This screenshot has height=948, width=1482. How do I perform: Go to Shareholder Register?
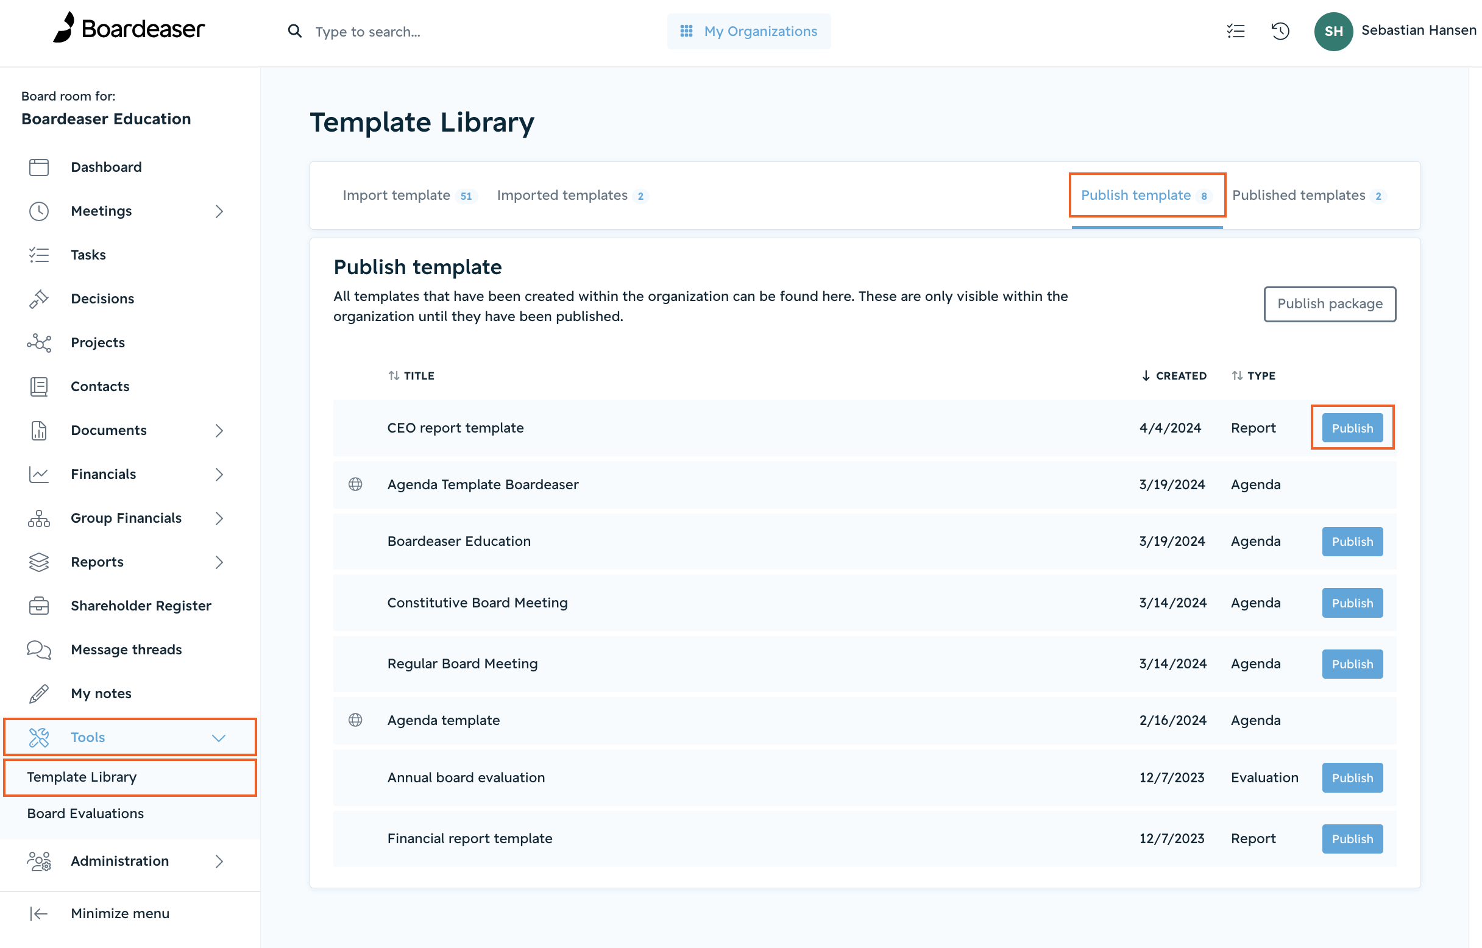coord(140,606)
